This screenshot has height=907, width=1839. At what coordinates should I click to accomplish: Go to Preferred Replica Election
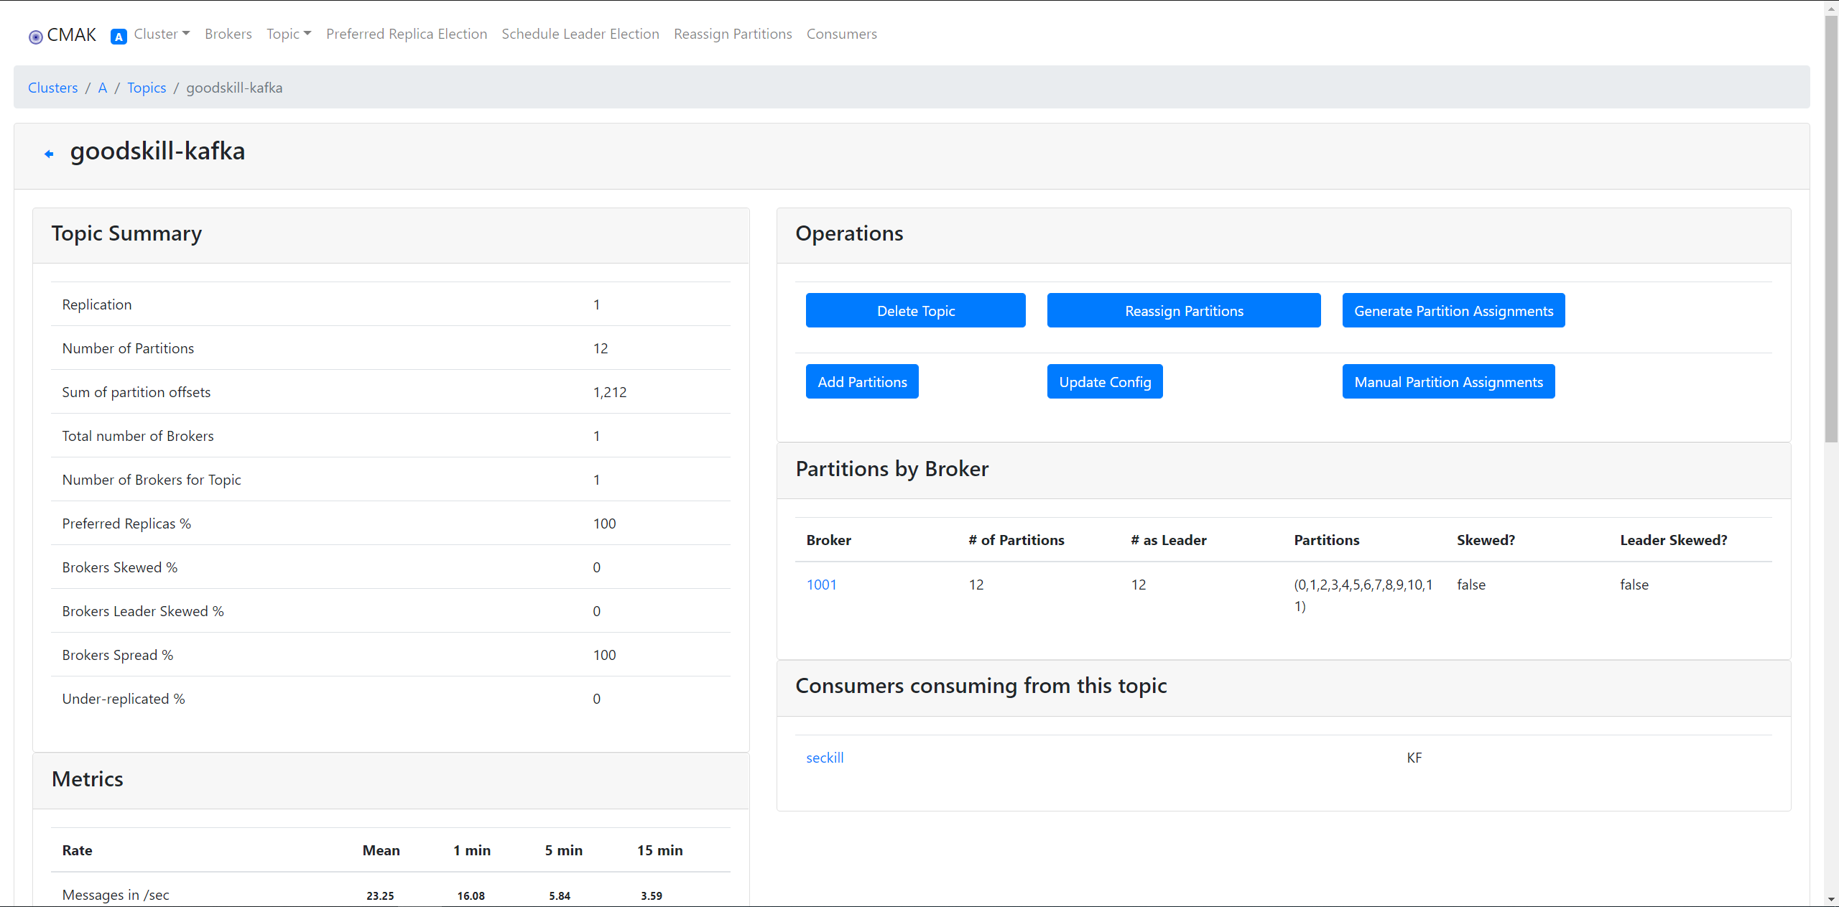tap(407, 34)
